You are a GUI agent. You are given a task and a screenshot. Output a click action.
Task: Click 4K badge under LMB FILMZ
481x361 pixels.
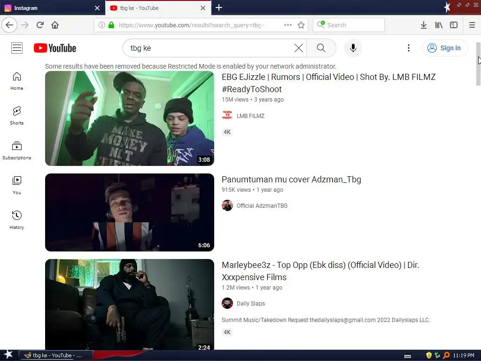tap(227, 132)
